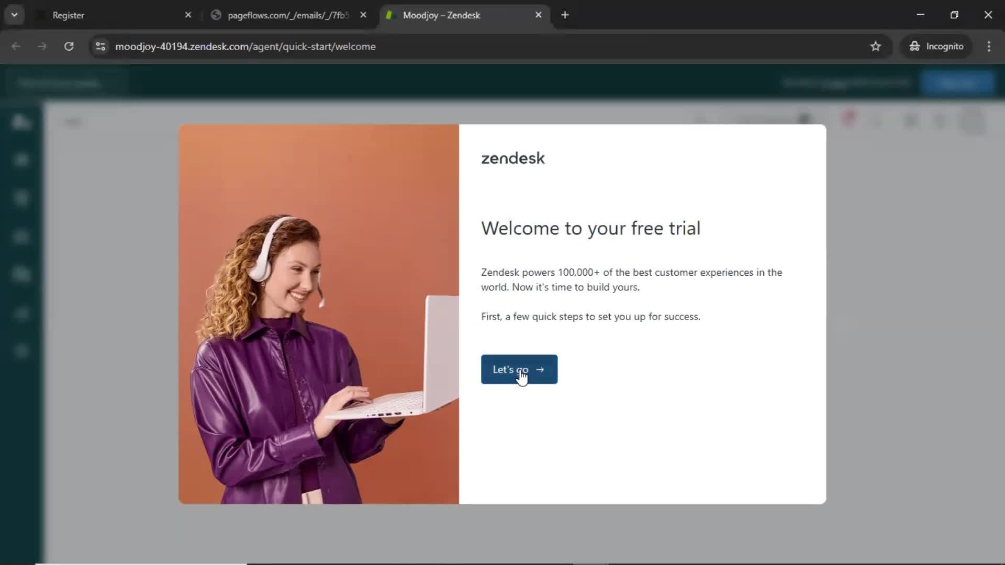1005x565 pixels.
Task: Click the address bar URL
Action: tap(245, 47)
